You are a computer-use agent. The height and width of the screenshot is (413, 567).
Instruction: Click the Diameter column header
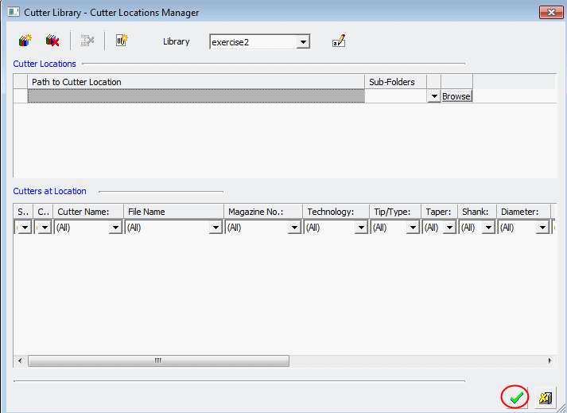pyautogui.click(x=525, y=212)
